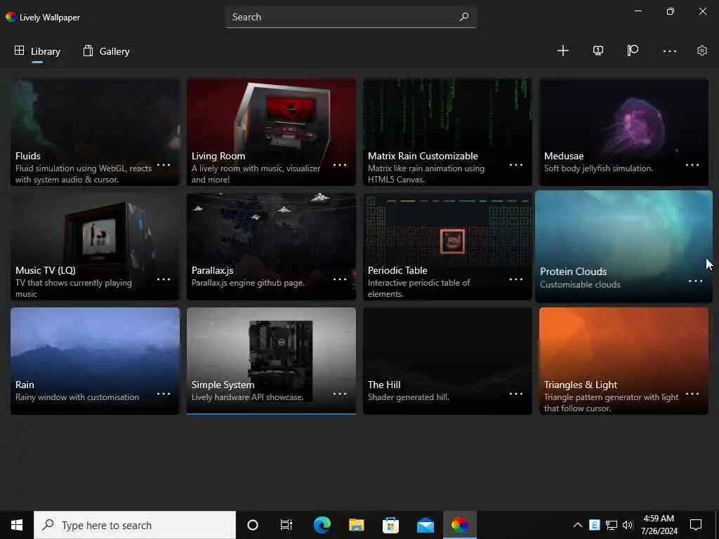
Task: Select the Matrix Rain Customizable thumbnail
Action: coord(447,132)
